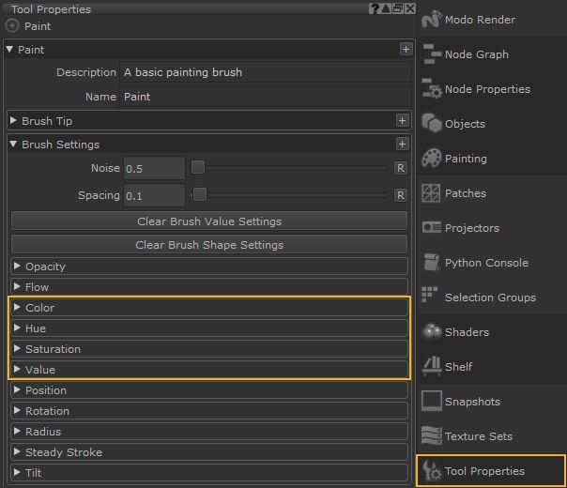The image size is (567, 488).
Task: Click the Shaders palette icon
Action: click(432, 332)
